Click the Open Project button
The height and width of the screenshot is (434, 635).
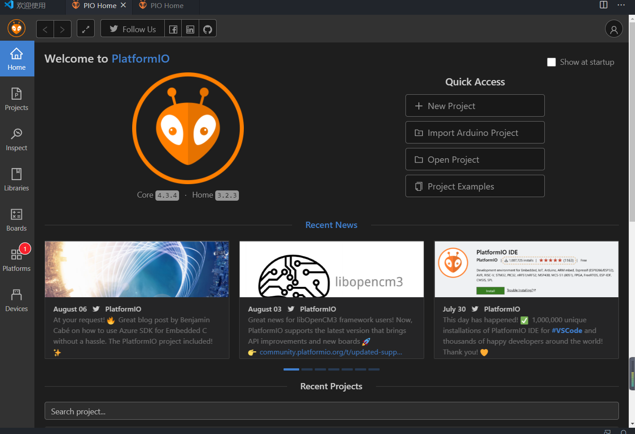pyautogui.click(x=475, y=160)
